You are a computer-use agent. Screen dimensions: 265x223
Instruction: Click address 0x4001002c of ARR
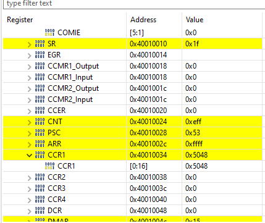pyautogui.click(x=148, y=144)
